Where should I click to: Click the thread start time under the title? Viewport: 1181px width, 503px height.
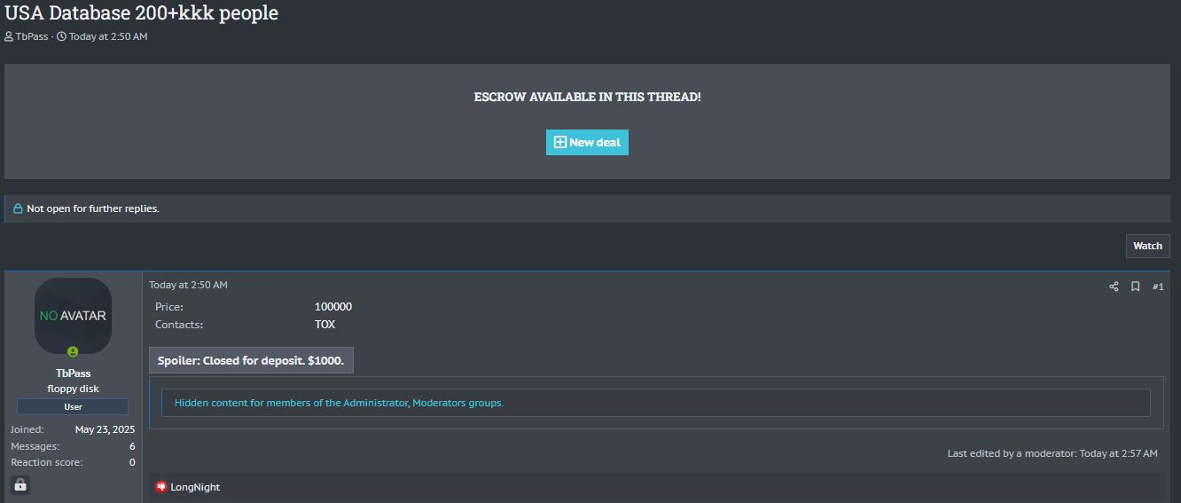tap(108, 36)
